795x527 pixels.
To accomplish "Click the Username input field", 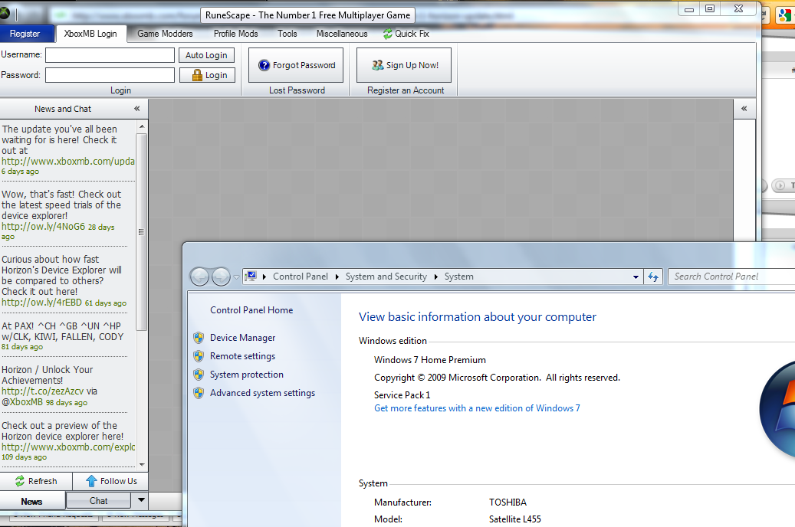I will coord(110,55).
